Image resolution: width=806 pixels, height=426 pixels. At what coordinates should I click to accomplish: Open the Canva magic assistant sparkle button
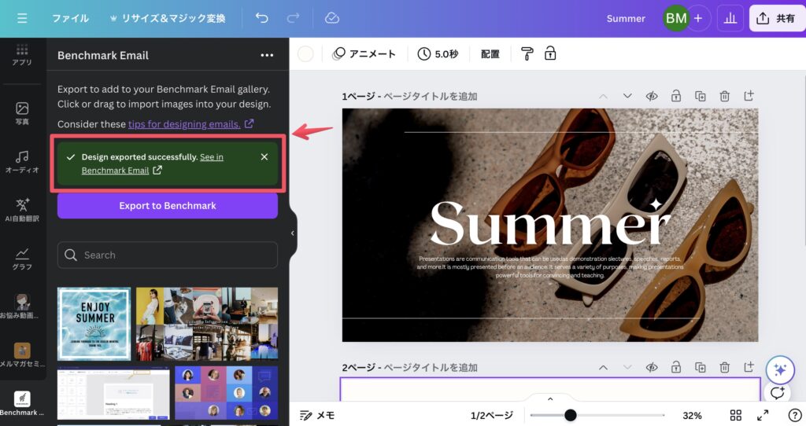[778, 370]
